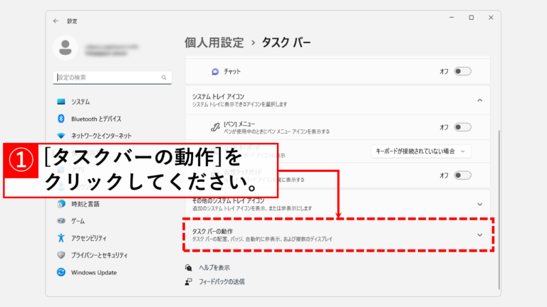Click the アクセシビリティ figure icon

click(61, 238)
